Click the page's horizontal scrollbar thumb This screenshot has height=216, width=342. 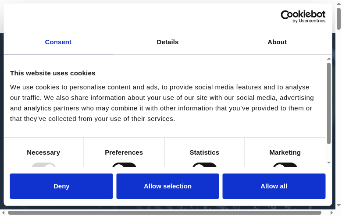tap(164, 213)
